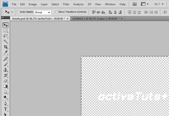Click Align right edges icon
Screen dimensions: 169x116
[x=120, y=12]
